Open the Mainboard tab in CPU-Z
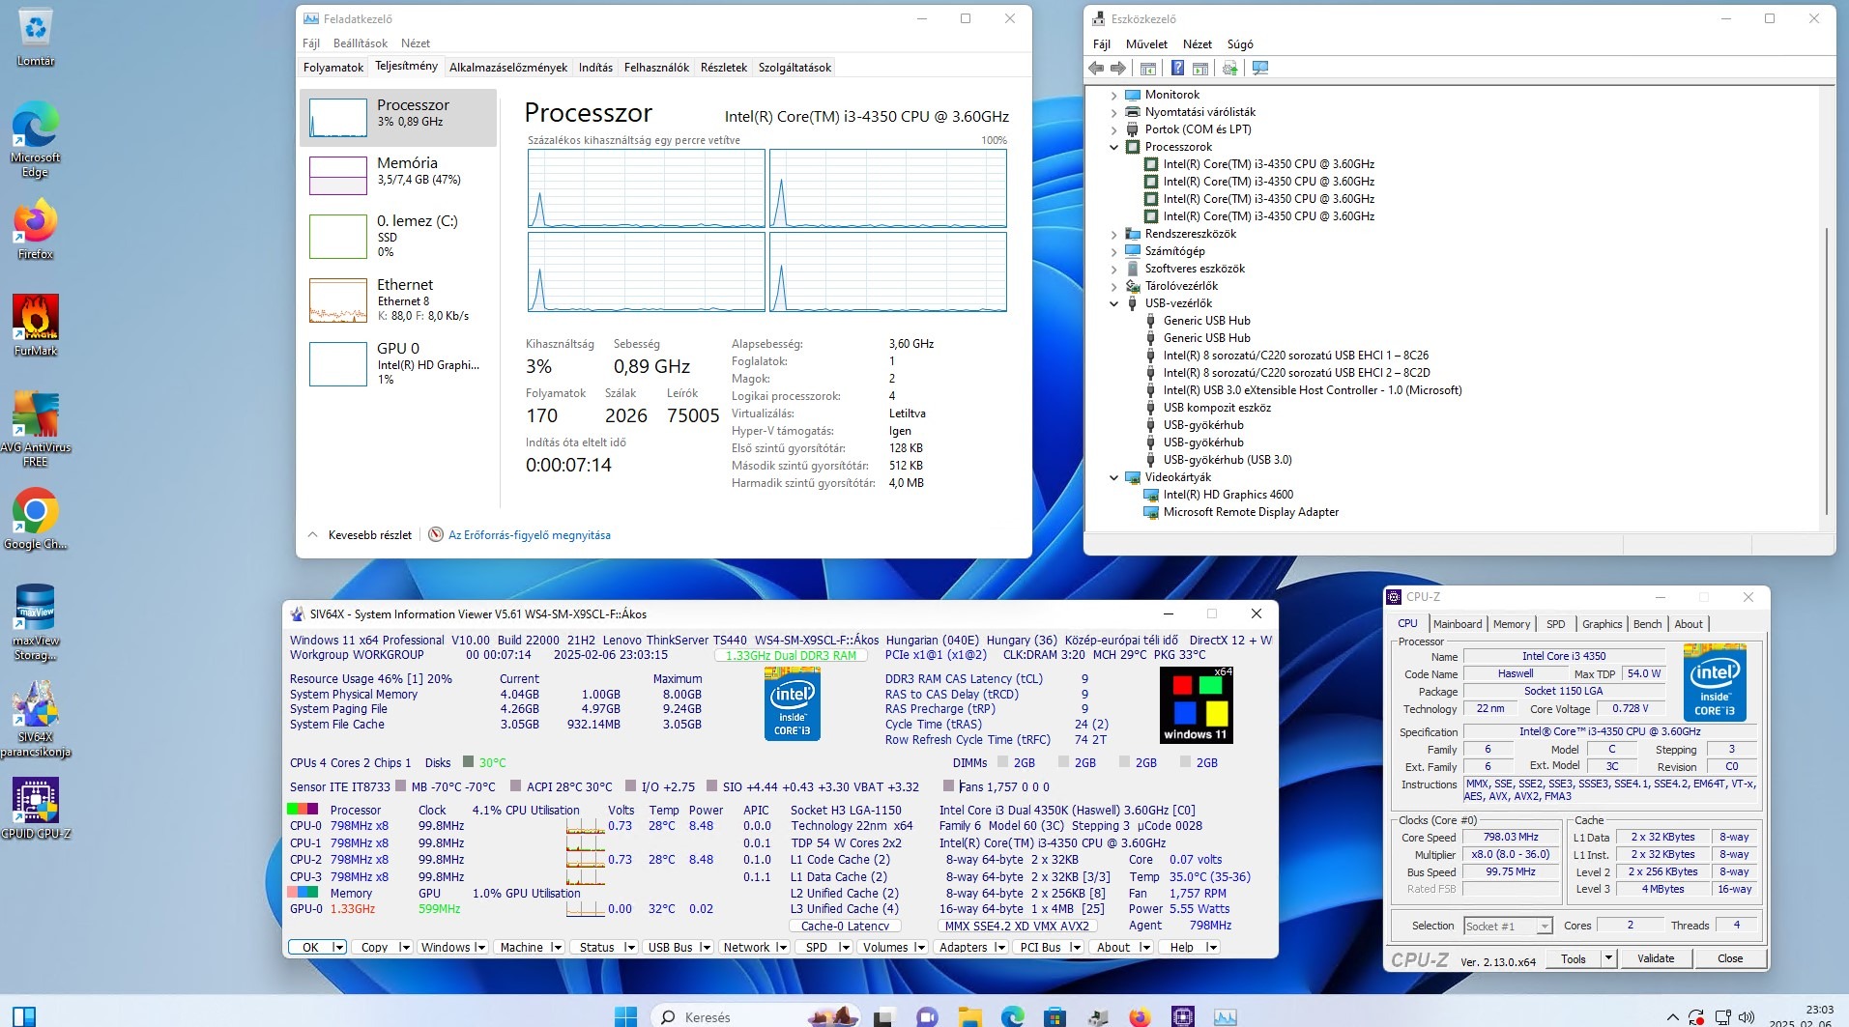1849x1027 pixels. [x=1457, y=624]
